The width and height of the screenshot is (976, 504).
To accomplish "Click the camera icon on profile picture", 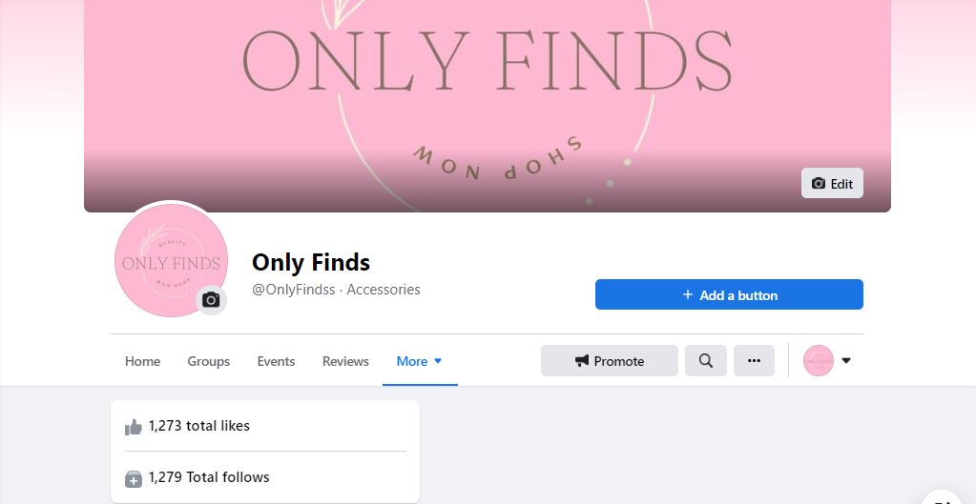I will point(212,300).
